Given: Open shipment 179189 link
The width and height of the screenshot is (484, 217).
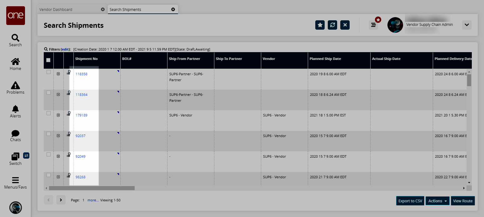Looking at the screenshot, I should [82, 115].
